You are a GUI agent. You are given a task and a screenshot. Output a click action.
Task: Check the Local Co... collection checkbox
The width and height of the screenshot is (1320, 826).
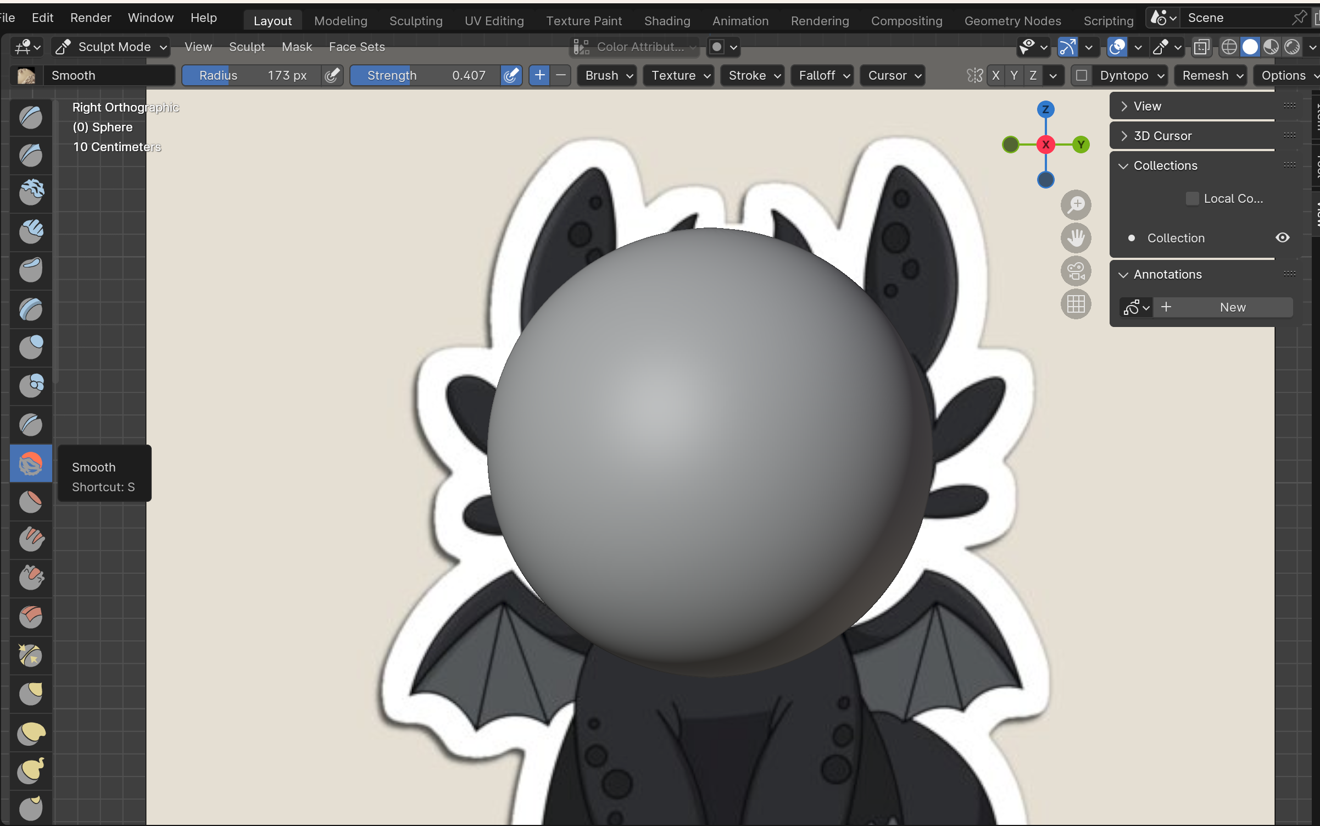1192,198
